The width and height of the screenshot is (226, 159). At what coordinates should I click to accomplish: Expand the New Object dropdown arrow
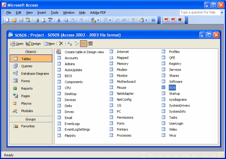pyautogui.click(x=146, y=20)
